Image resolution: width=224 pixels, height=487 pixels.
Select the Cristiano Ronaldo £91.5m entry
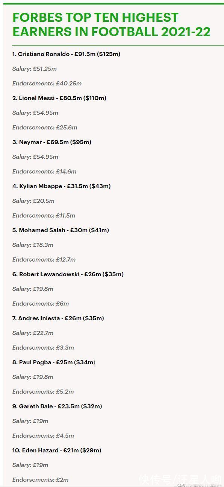tap(66, 54)
